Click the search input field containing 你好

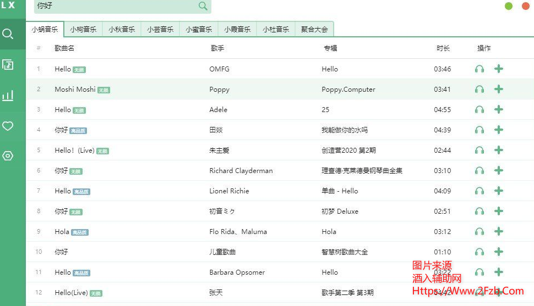pyautogui.click(x=116, y=6)
